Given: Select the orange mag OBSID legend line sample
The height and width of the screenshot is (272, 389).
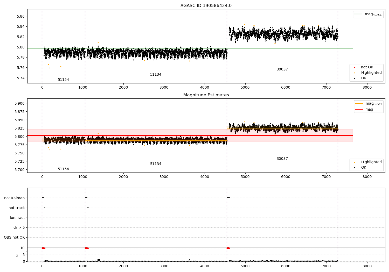Looking at the screenshot, I should pyautogui.click(x=359, y=104).
